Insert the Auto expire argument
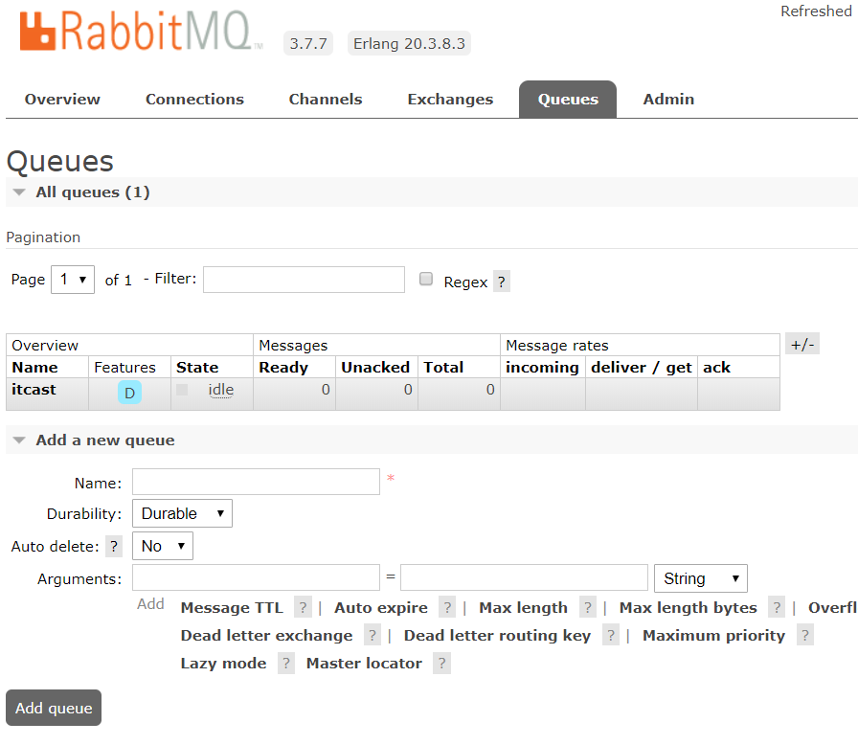858x745 pixels. click(x=381, y=608)
